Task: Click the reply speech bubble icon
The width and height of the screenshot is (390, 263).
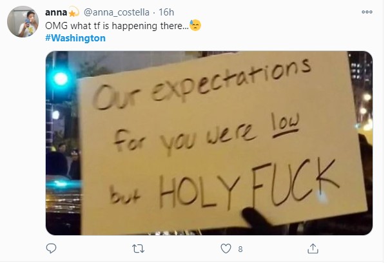Action: point(52,248)
